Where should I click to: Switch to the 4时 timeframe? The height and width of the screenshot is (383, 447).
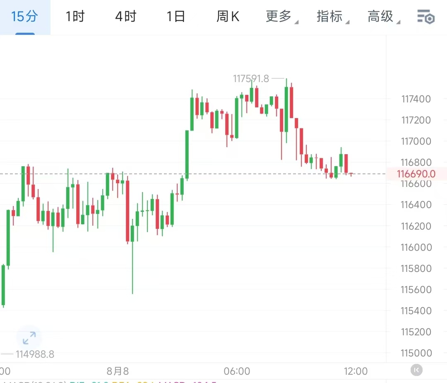click(126, 17)
